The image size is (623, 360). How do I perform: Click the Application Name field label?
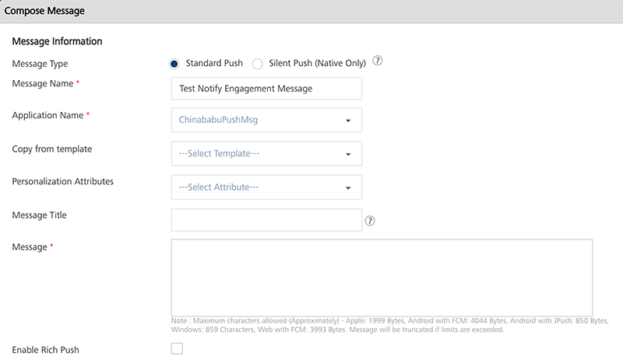pos(48,115)
